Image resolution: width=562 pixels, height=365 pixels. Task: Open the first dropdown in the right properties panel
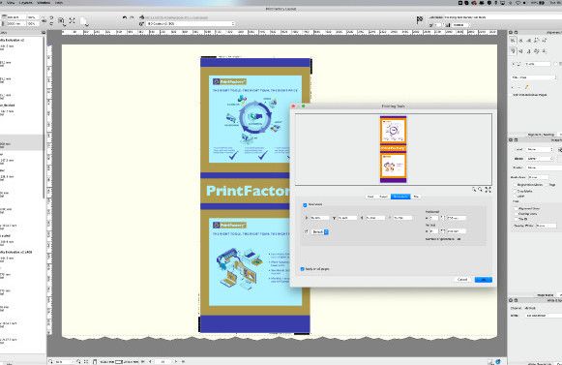(533, 77)
